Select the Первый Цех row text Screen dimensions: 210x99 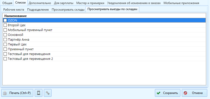(17, 44)
